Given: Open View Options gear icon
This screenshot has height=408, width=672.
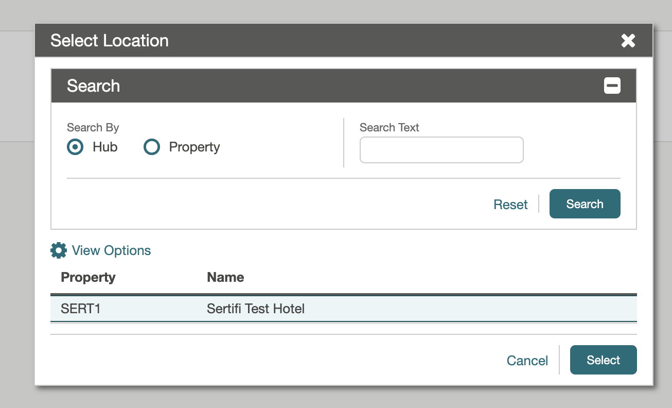Looking at the screenshot, I should click(59, 250).
